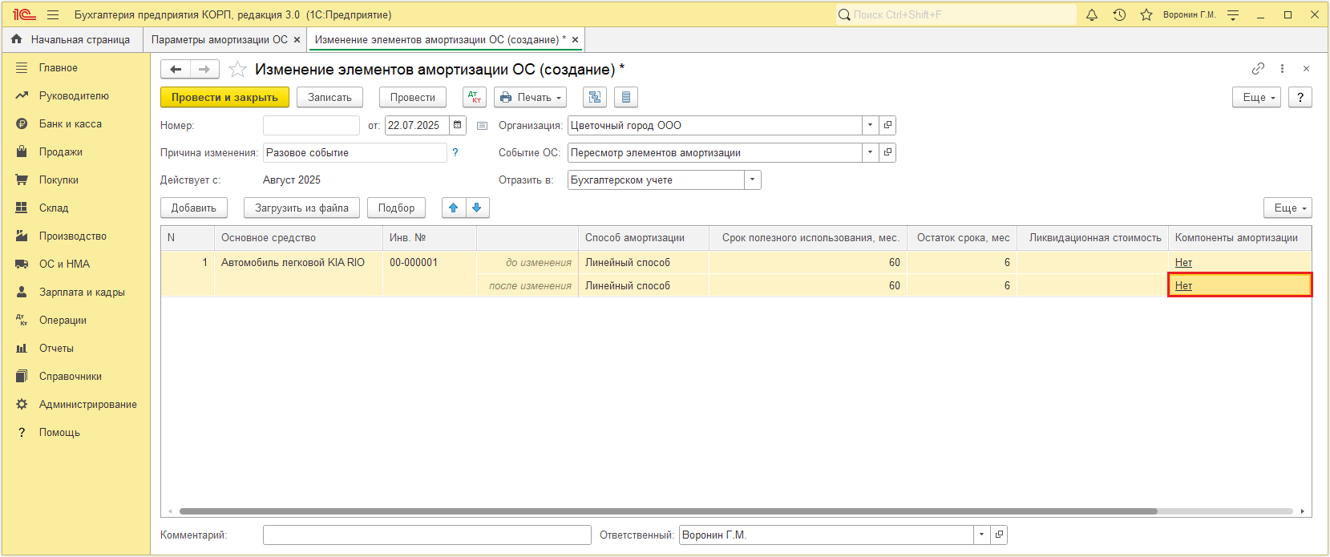Click the Комментарий input field
The height and width of the screenshot is (557, 1330).
tap(427, 535)
